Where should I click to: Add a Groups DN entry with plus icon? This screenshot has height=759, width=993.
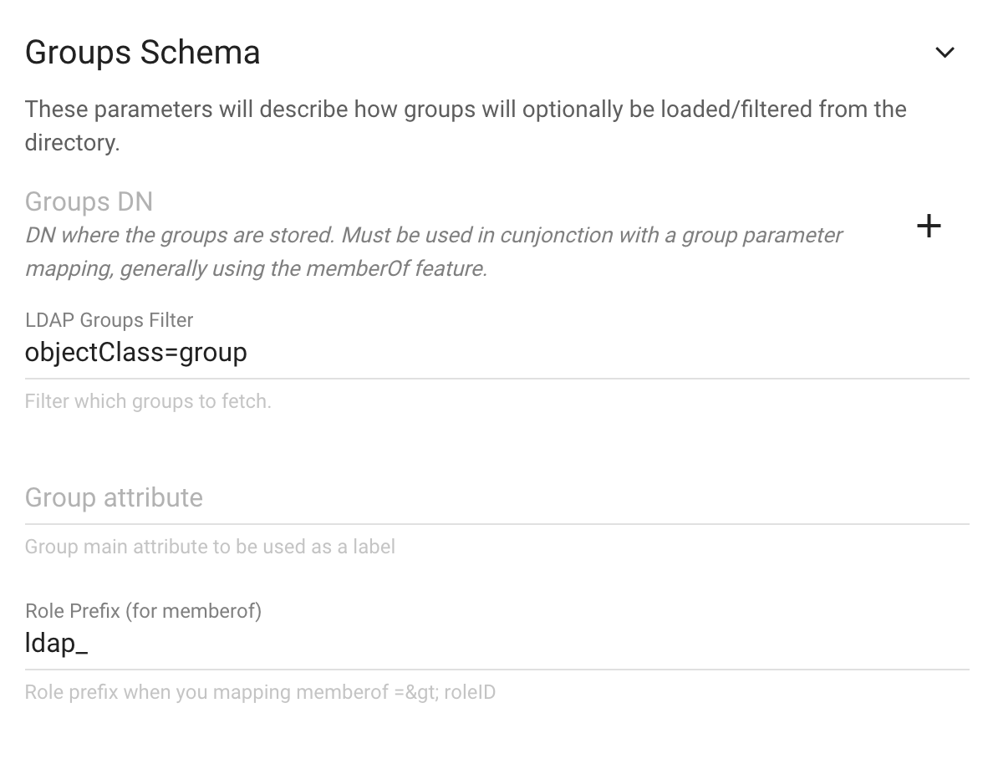tap(929, 227)
